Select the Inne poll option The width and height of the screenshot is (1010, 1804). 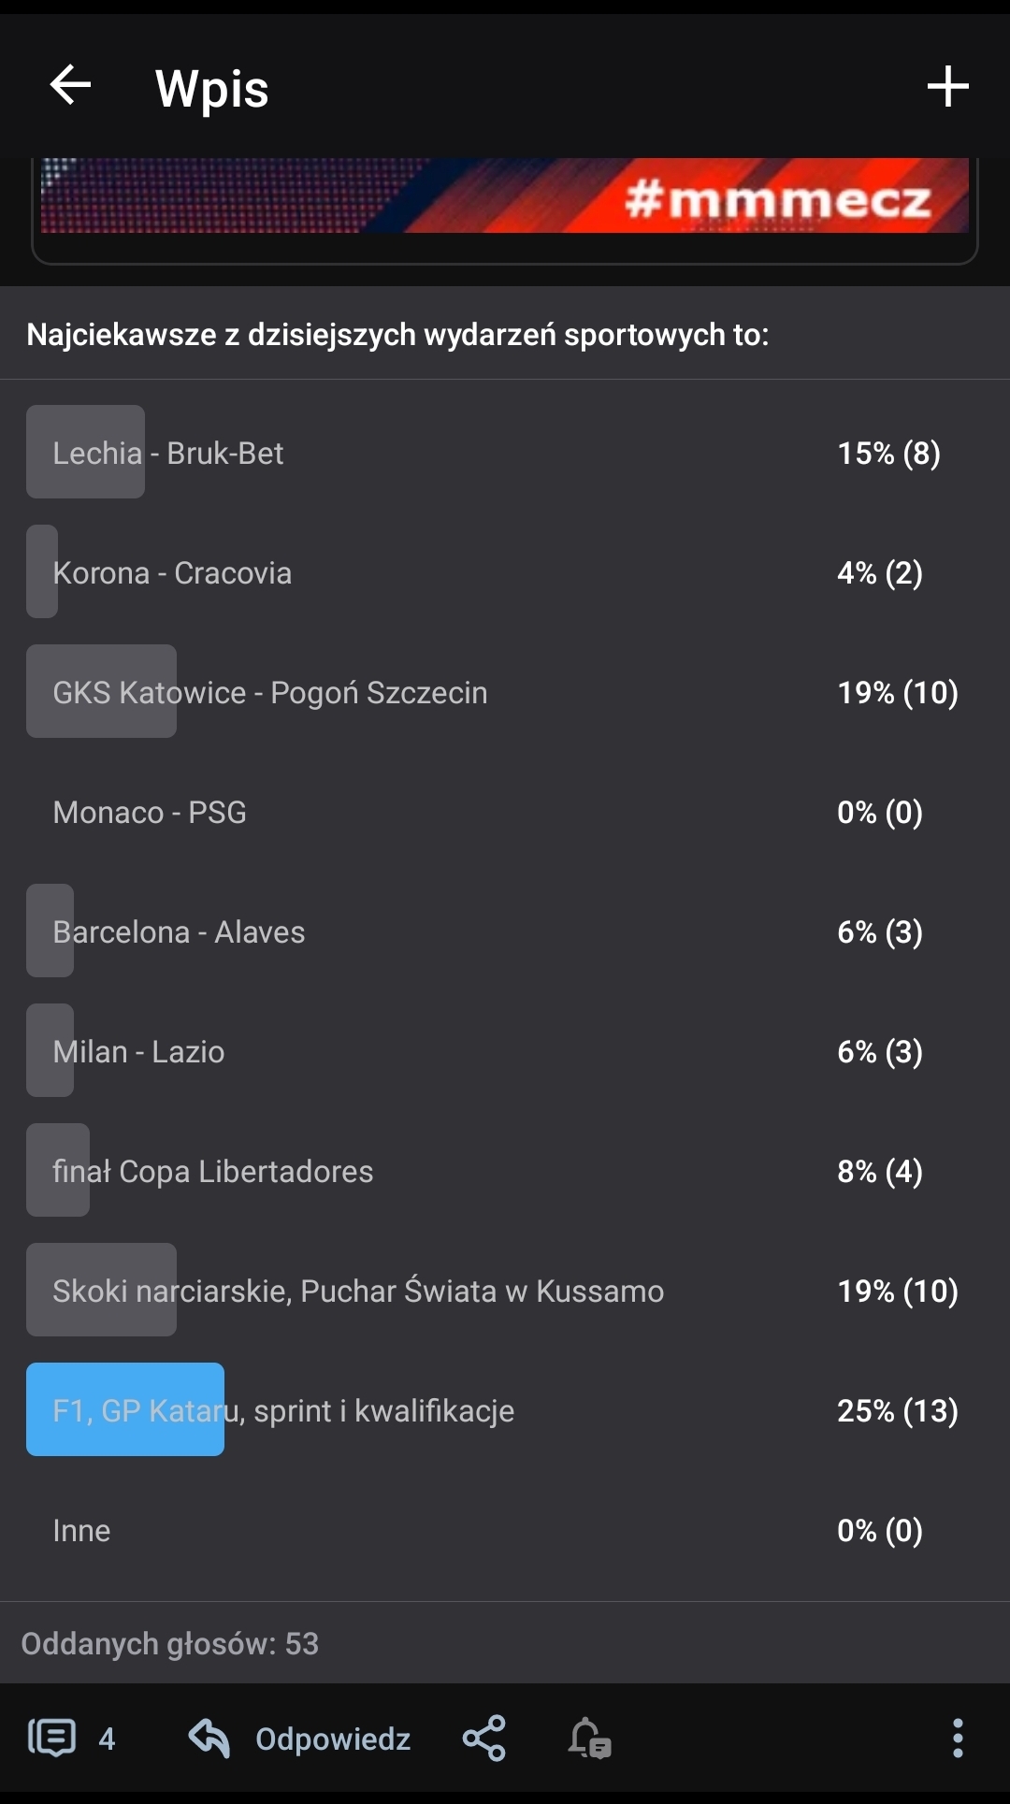81,1531
